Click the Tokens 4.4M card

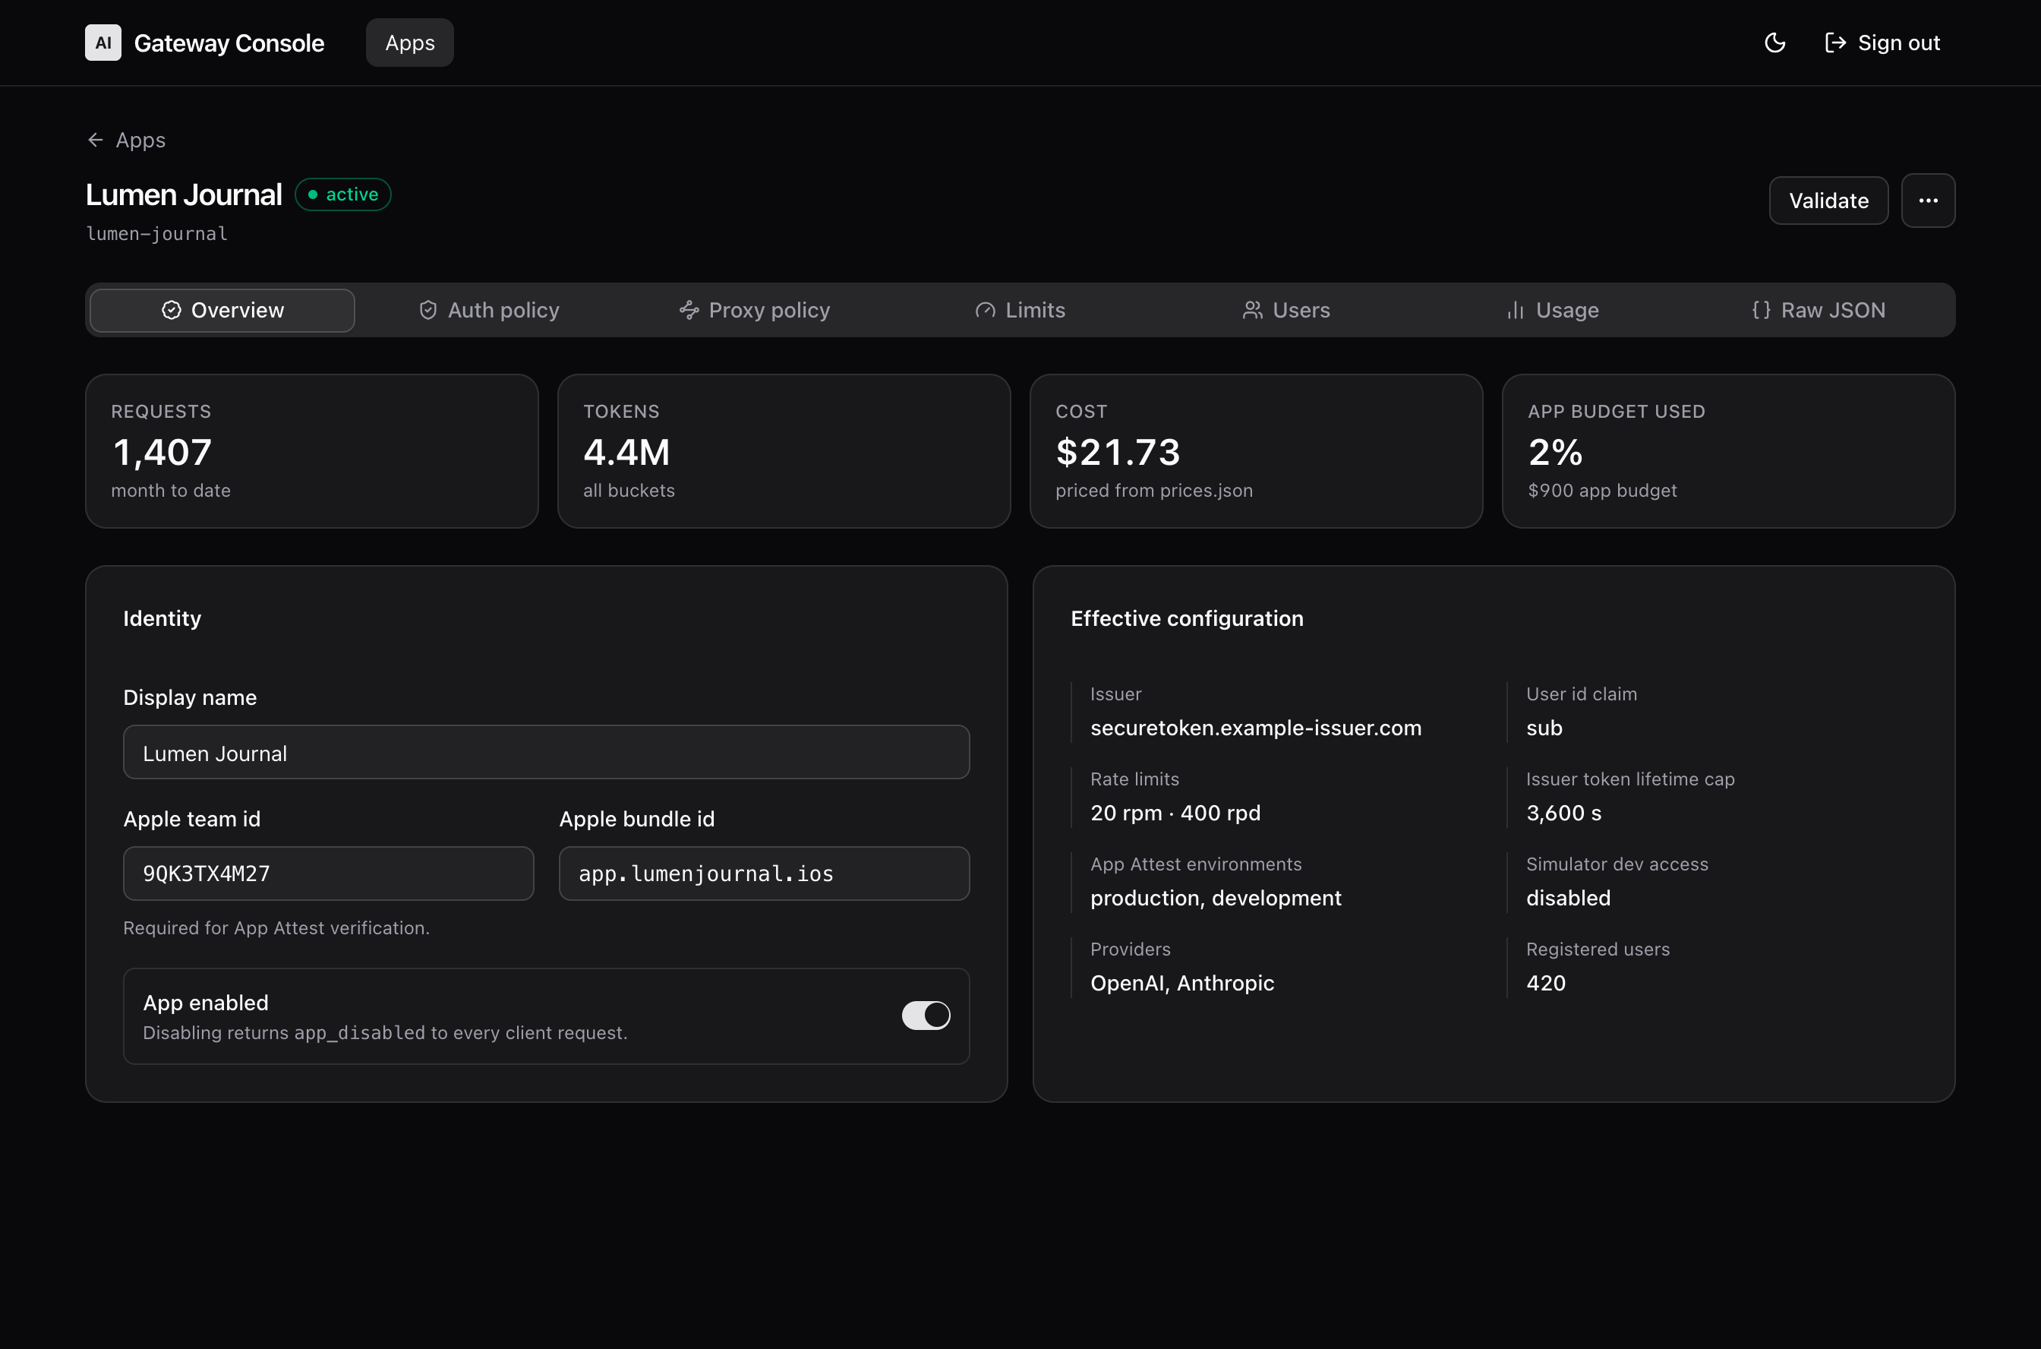pos(784,451)
